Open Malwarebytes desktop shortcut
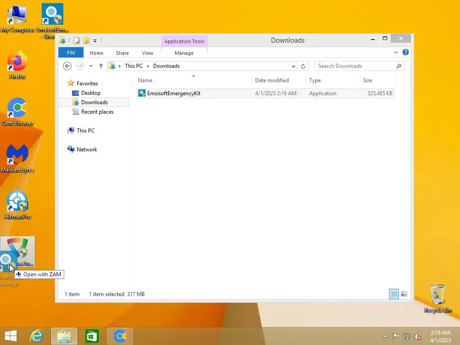 click(18, 158)
